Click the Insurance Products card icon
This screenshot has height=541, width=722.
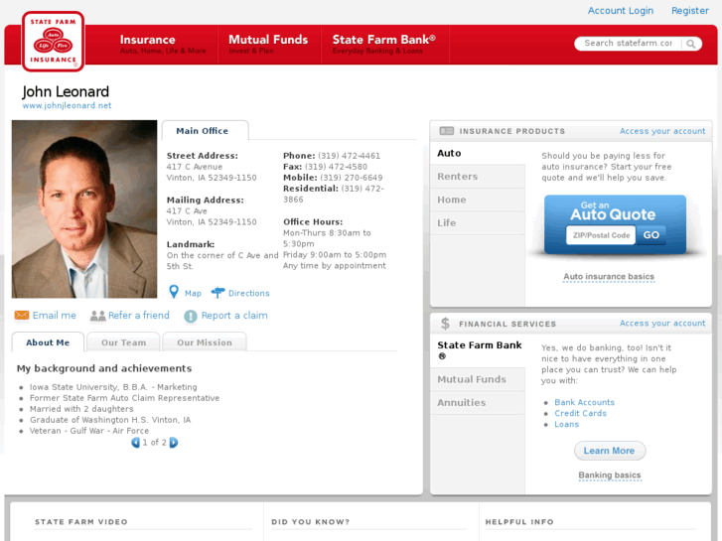click(447, 131)
